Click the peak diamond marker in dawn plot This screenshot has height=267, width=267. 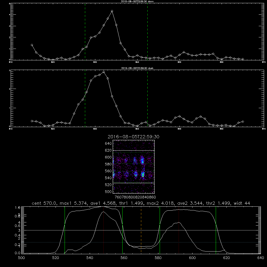[x=112, y=11]
